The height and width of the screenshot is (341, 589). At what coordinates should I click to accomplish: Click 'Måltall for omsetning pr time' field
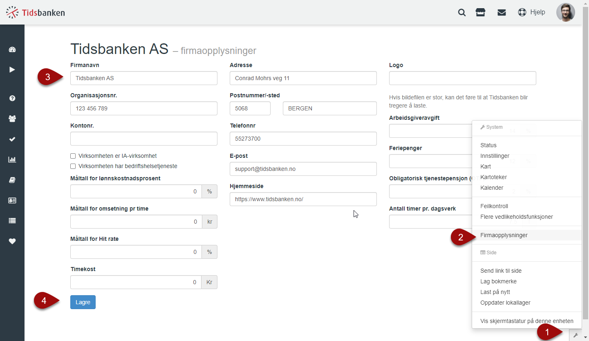[x=136, y=222]
